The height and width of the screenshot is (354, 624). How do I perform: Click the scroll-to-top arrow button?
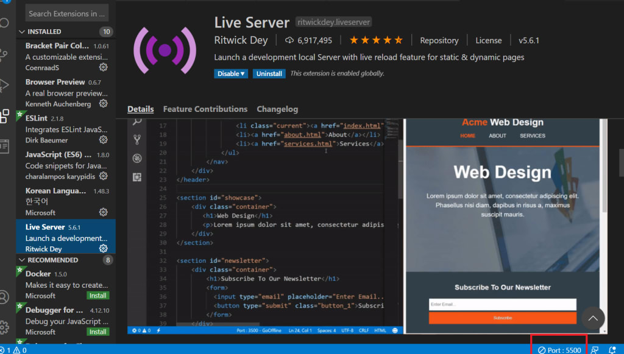pyautogui.click(x=593, y=318)
